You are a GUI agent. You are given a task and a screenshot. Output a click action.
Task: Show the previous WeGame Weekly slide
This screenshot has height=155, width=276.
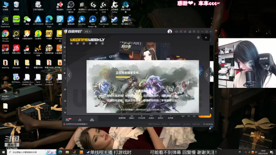tap(69, 75)
